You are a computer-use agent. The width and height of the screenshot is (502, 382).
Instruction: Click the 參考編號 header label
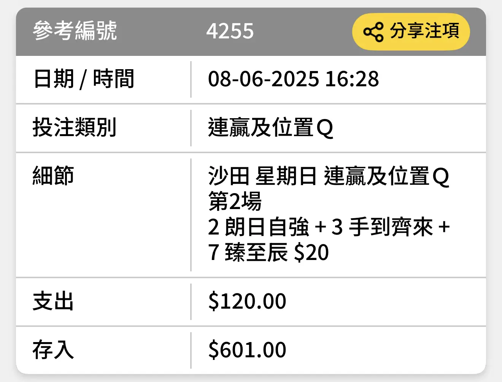75,31
